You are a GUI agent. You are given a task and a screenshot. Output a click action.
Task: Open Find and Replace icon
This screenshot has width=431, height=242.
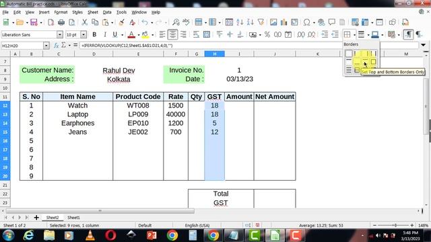176,22
